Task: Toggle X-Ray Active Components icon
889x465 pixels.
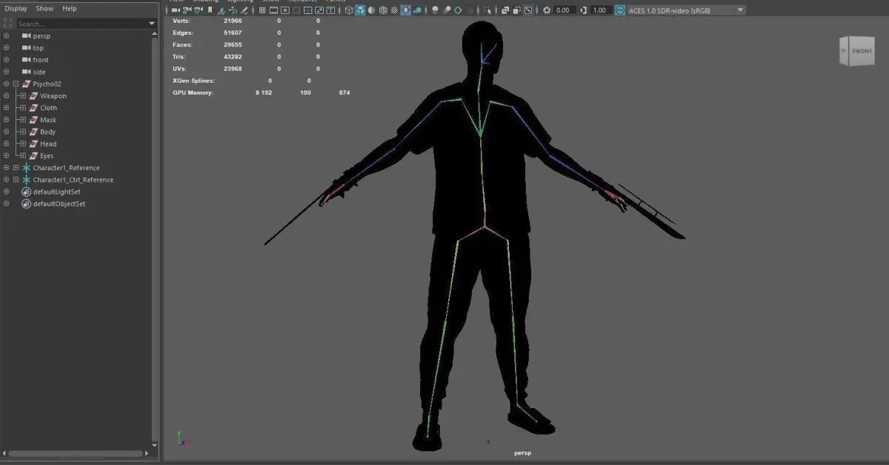Action: pyautogui.click(x=516, y=10)
